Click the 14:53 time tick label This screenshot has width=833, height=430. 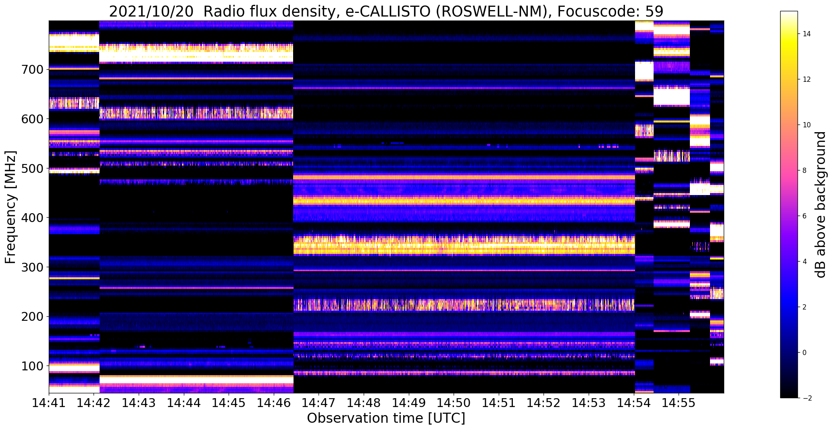click(589, 403)
